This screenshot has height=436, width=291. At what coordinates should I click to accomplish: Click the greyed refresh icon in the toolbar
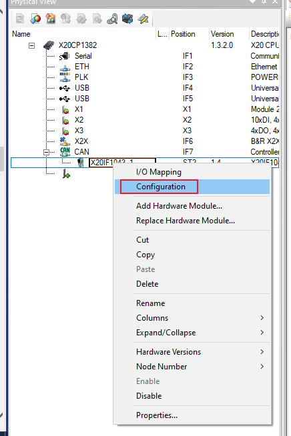[20, 19]
